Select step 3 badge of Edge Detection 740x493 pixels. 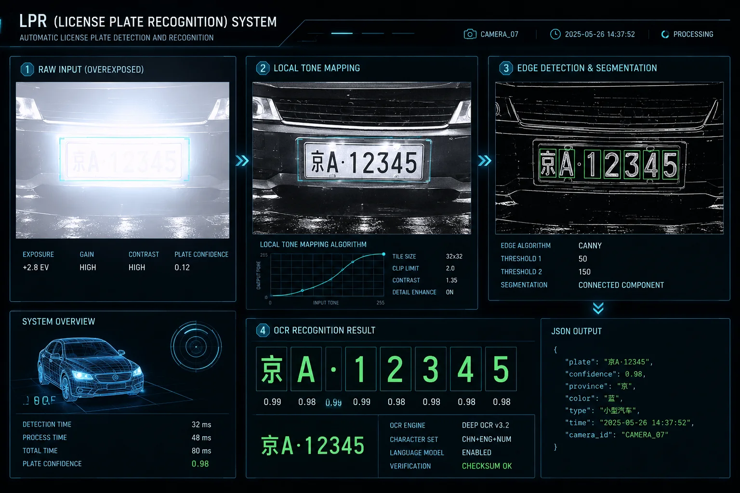coord(506,68)
